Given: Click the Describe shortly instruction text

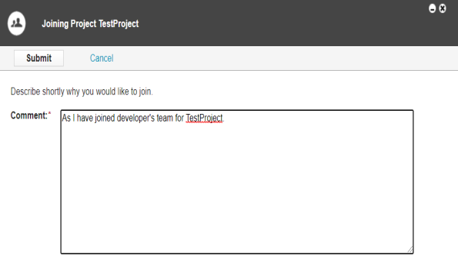Looking at the screenshot, I should [82, 92].
